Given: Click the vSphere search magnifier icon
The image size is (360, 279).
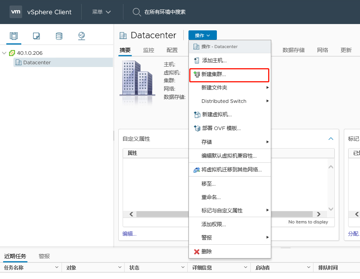Looking at the screenshot, I should [136, 12].
